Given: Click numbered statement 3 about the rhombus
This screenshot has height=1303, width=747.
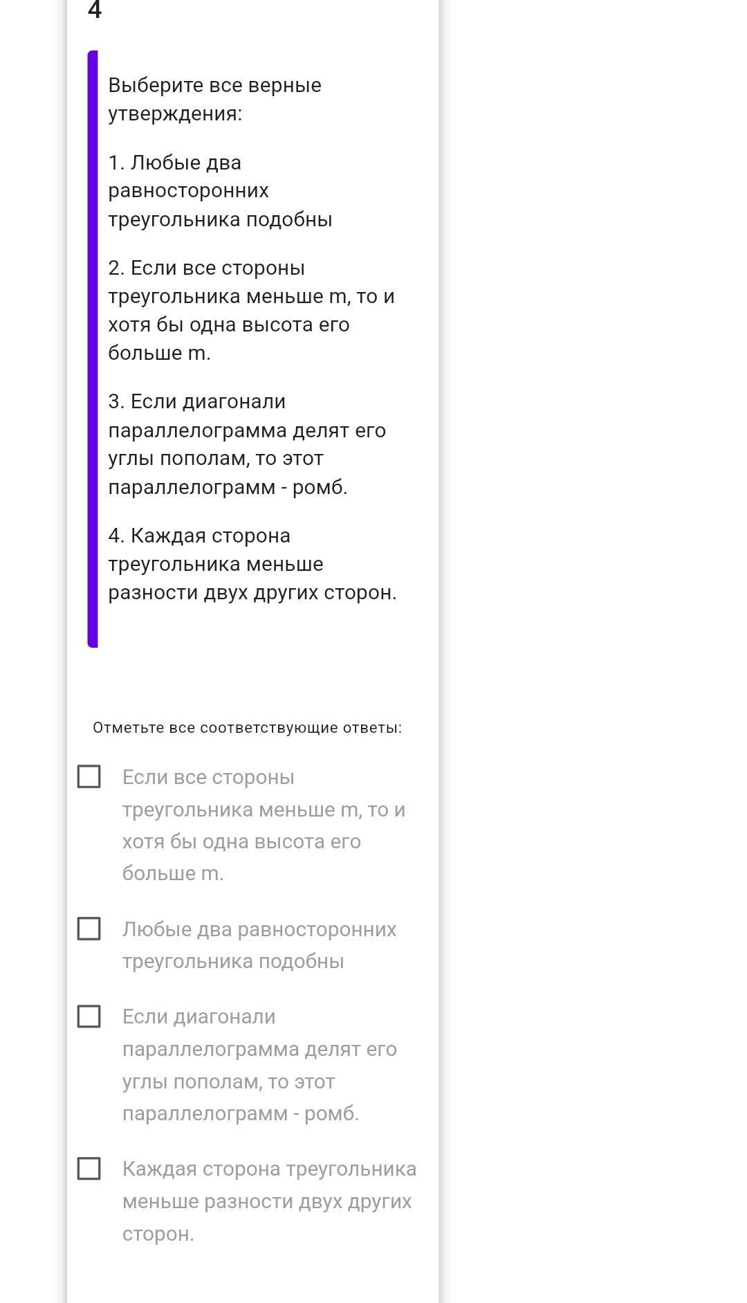Looking at the screenshot, I should (246, 444).
